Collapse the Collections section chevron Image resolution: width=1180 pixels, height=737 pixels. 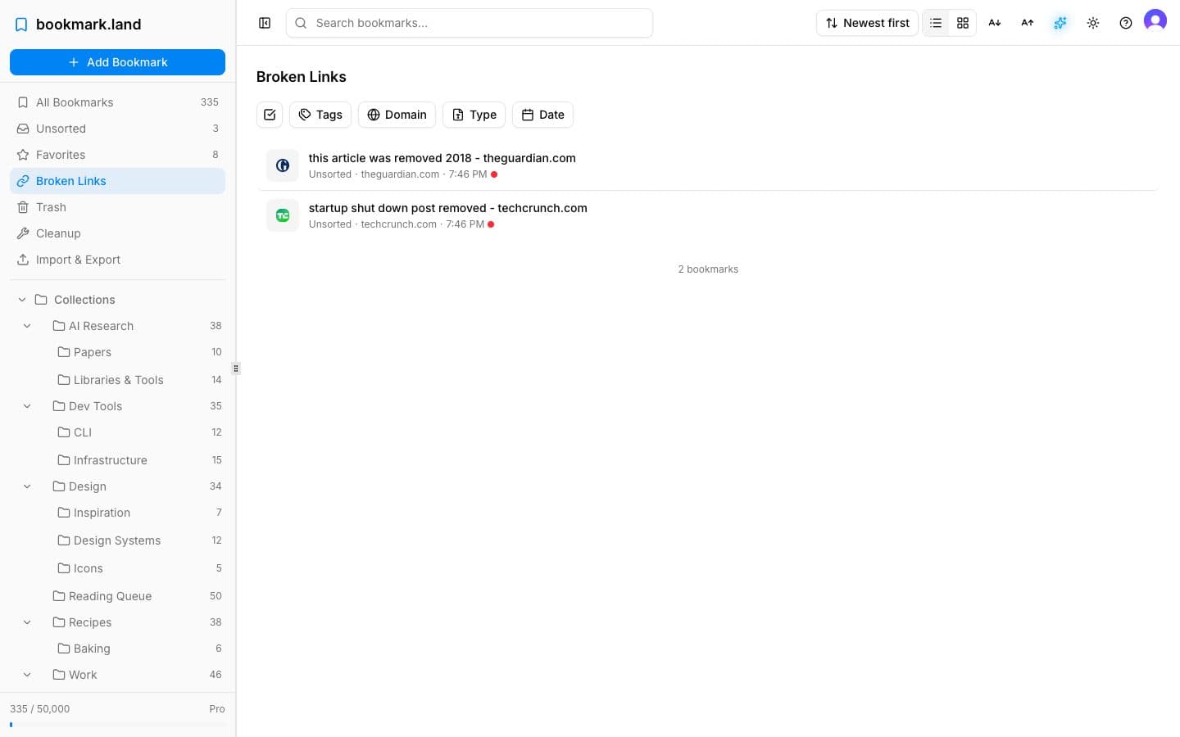(22, 300)
